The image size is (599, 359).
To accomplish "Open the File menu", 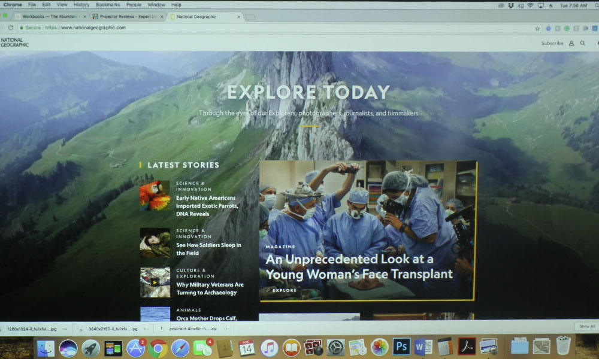I will pos(32,5).
